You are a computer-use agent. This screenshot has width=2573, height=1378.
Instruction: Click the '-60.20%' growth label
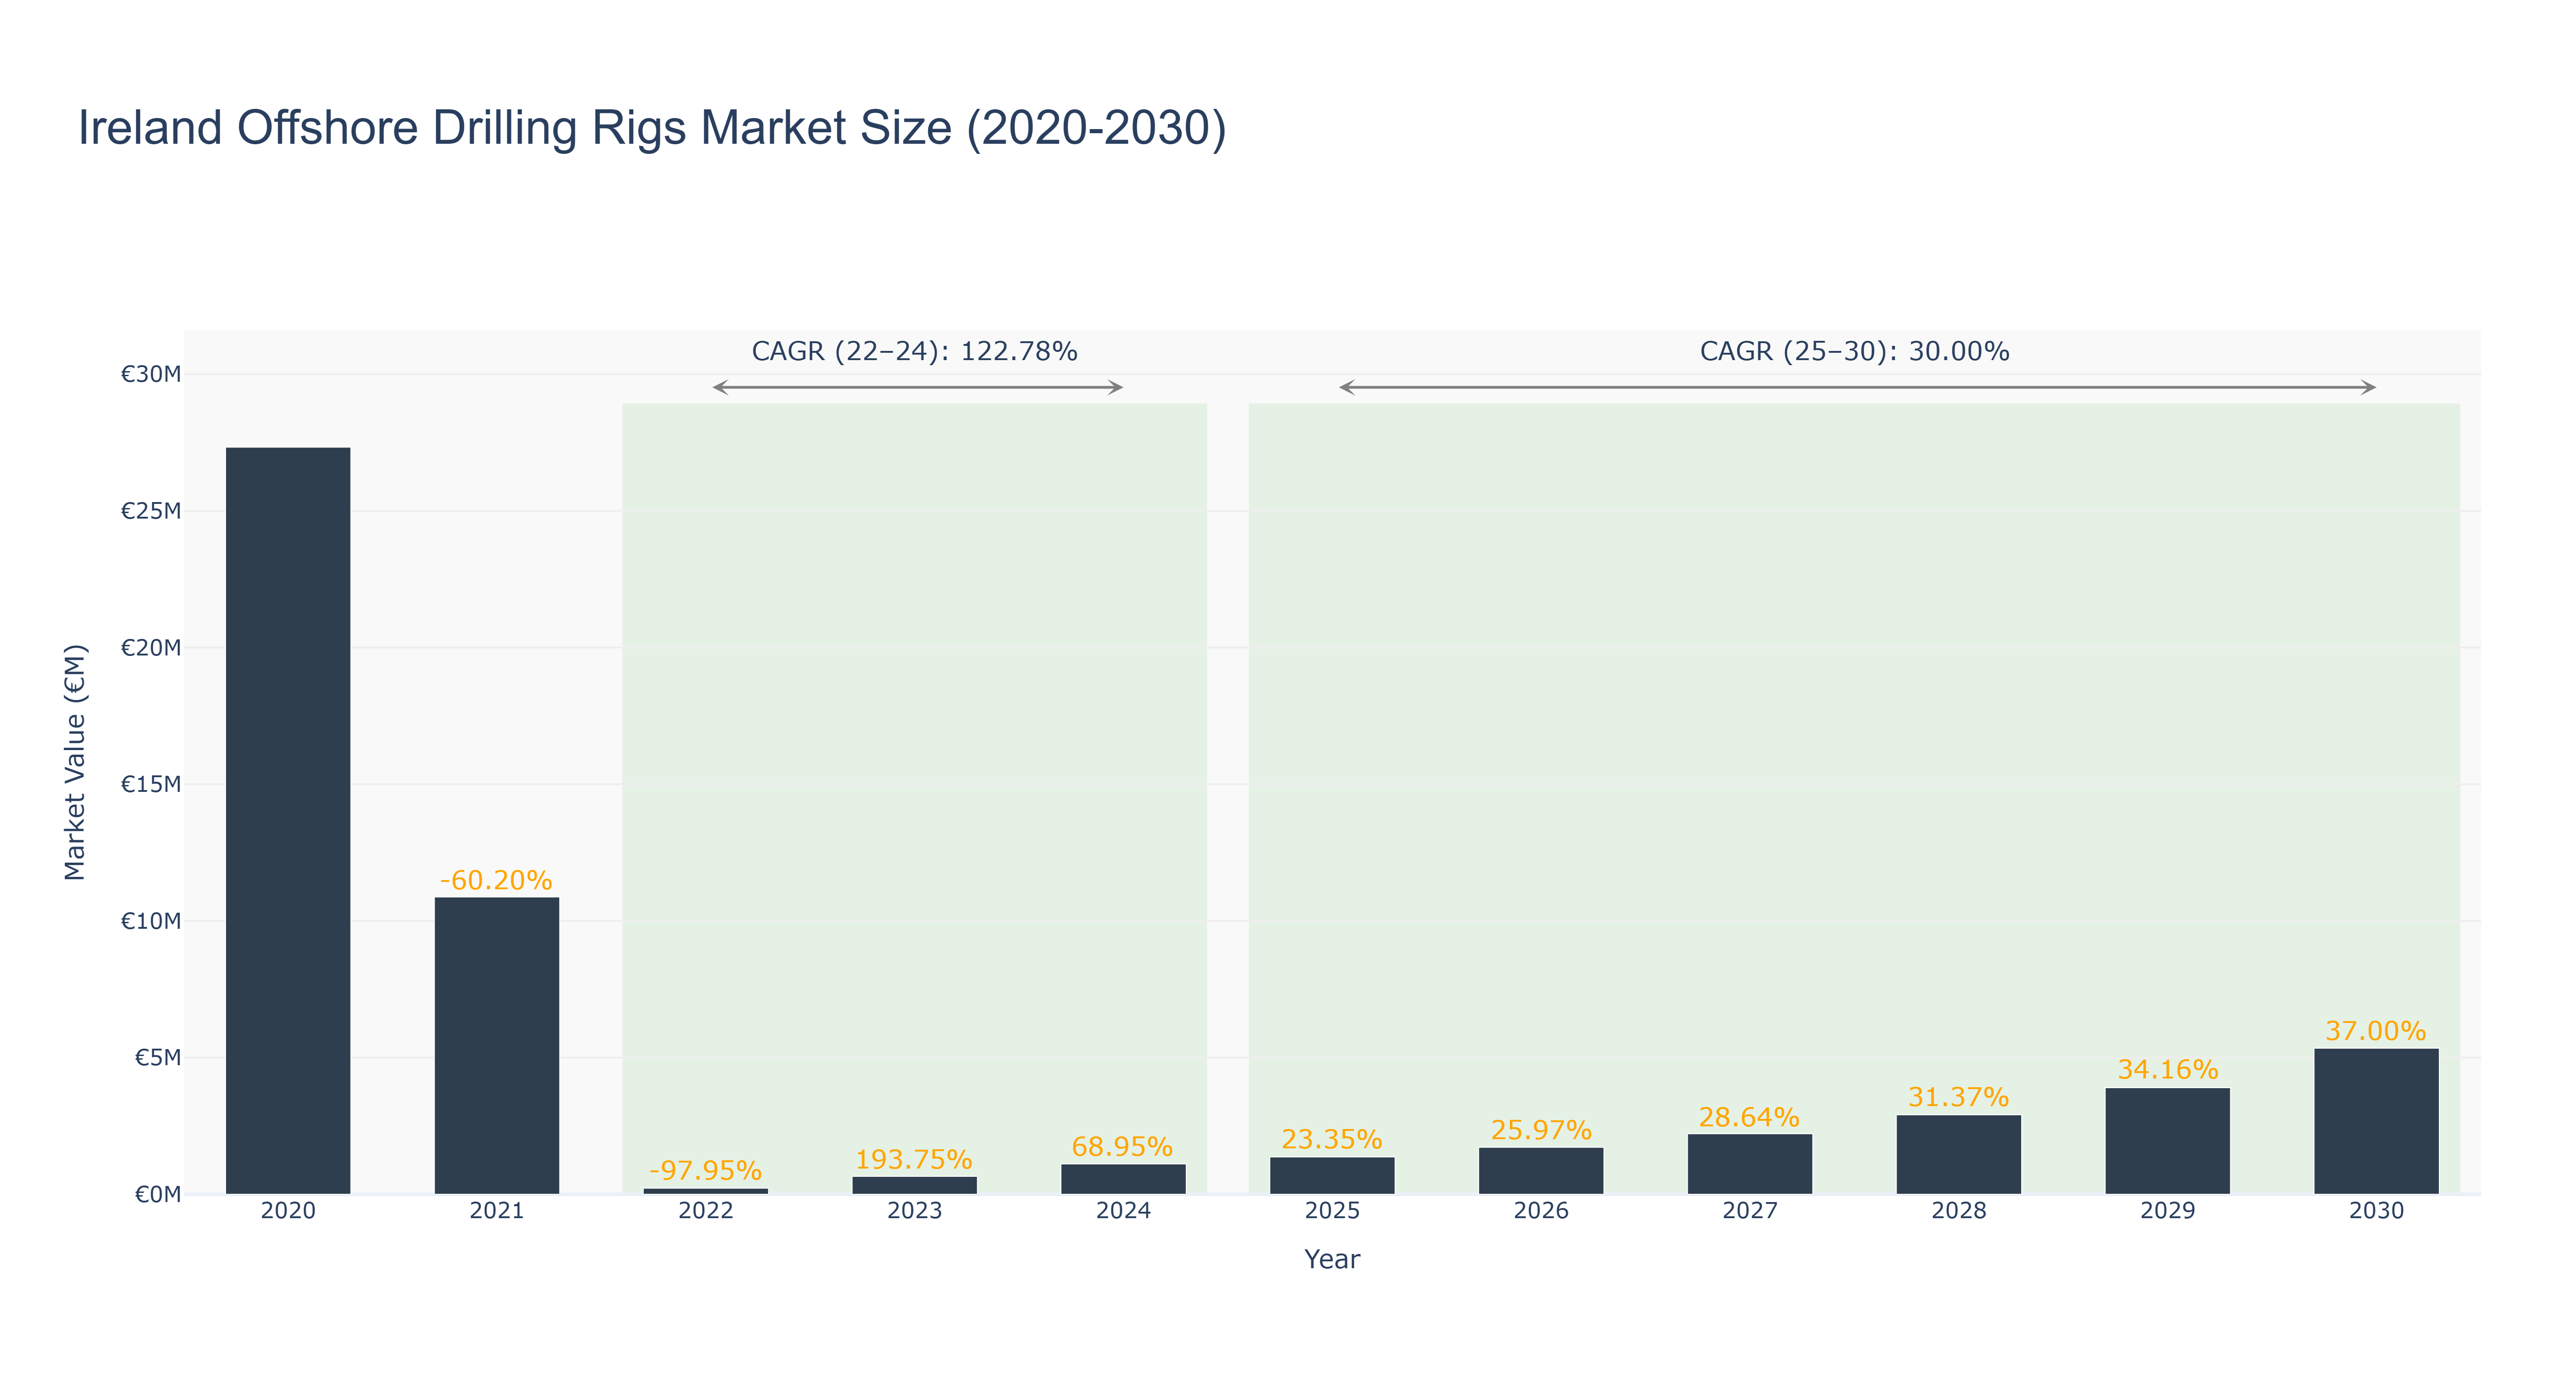(496, 881)
